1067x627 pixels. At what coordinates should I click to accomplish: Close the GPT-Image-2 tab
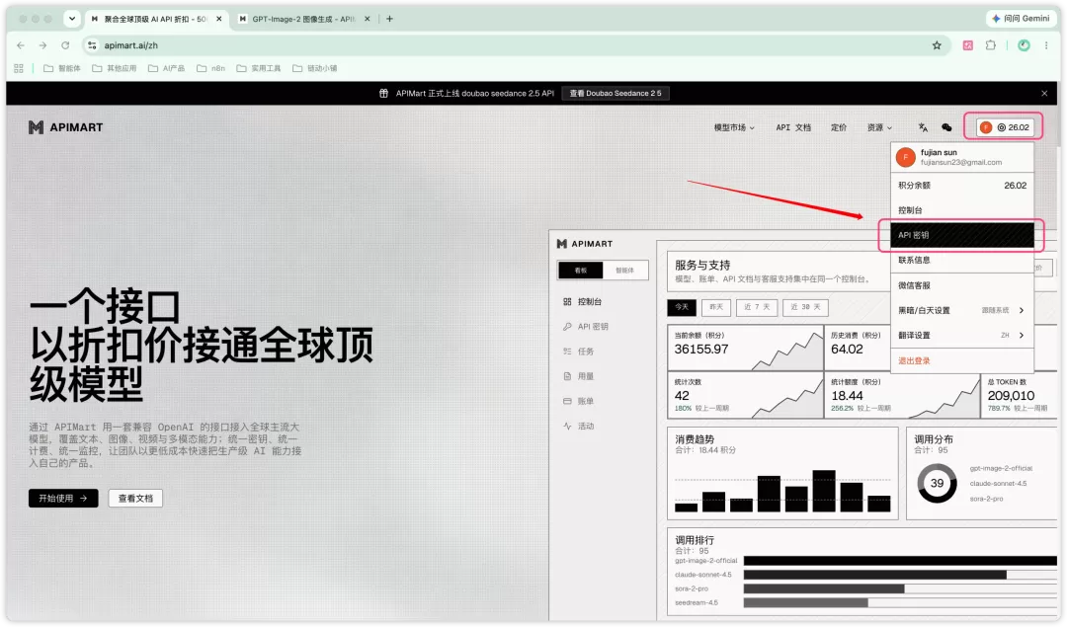coord(368,19)
